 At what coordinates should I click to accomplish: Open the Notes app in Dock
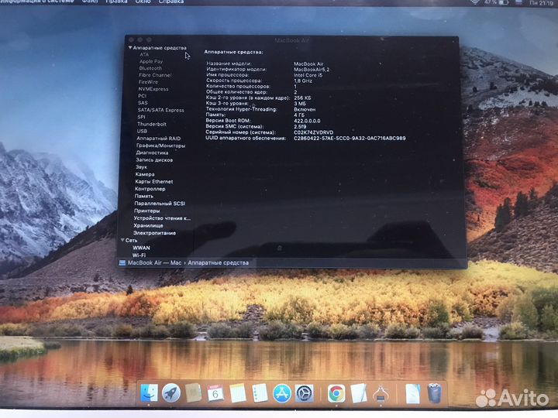238,393
